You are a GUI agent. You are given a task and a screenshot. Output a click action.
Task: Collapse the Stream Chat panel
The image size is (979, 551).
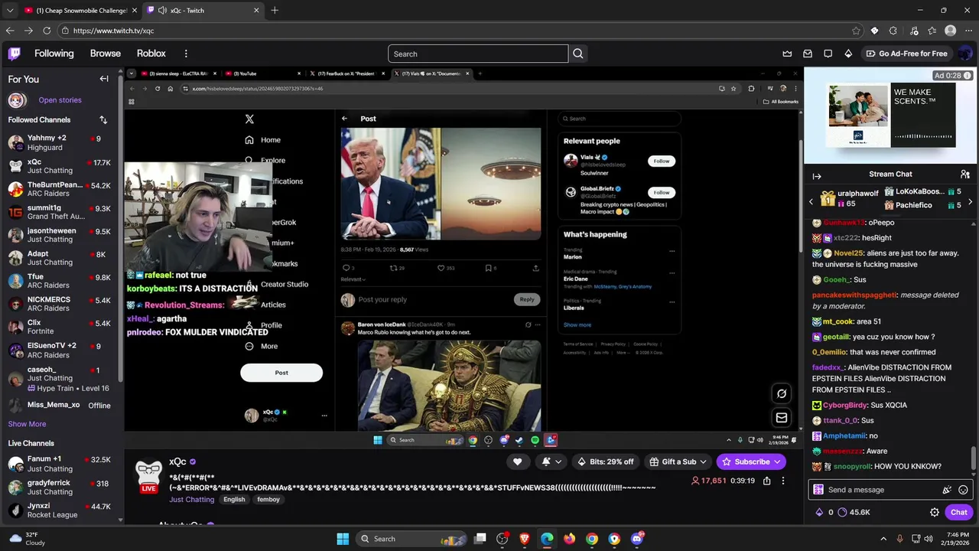point(817,176)
